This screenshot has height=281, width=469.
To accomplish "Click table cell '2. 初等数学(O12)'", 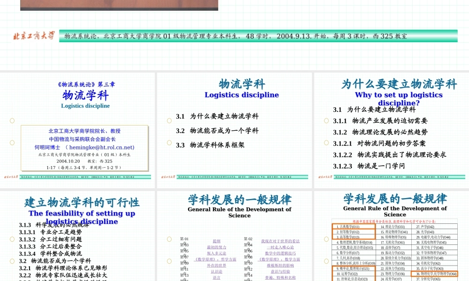I will (354, 232).
